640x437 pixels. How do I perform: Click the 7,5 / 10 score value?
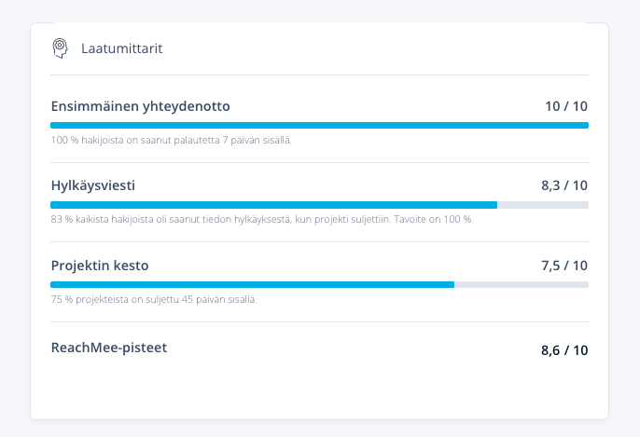[x=564, y=266]
